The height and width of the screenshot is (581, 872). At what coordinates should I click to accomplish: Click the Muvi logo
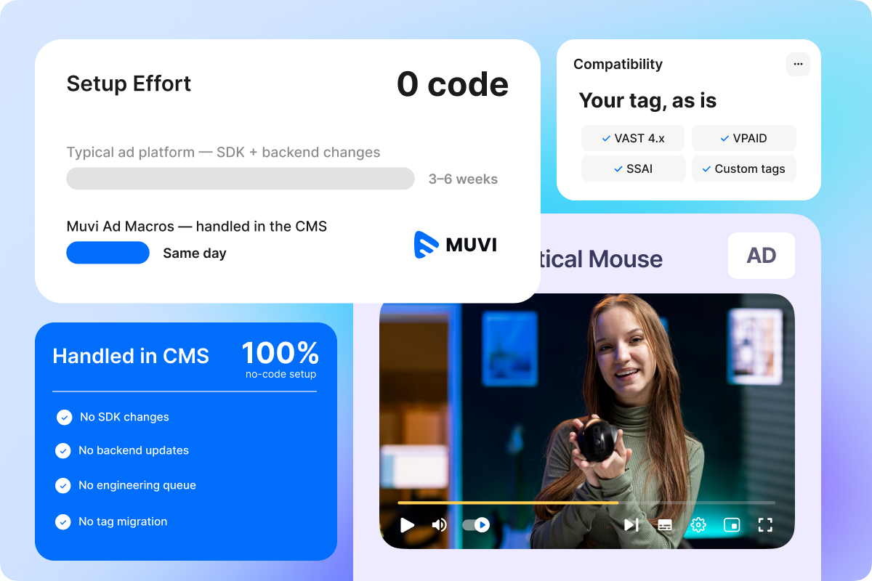[x=456, y=245]
